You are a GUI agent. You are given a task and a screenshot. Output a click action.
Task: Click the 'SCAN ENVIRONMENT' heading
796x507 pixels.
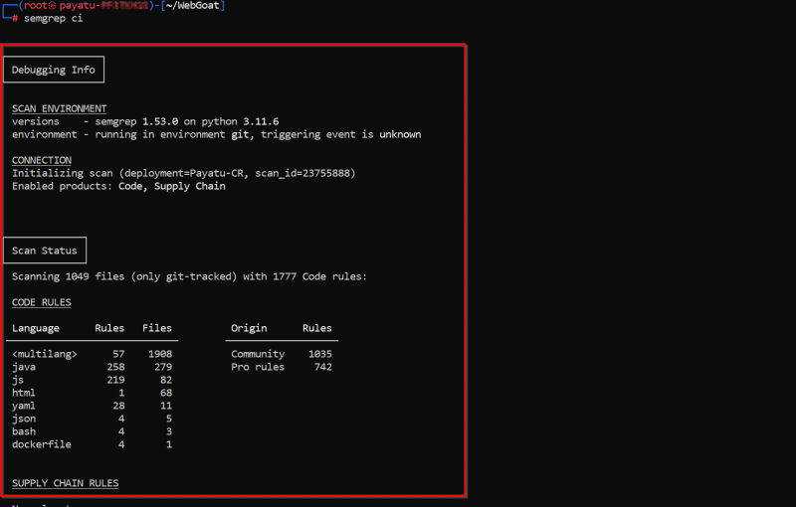pyautogui.click(x=59, y=108)
